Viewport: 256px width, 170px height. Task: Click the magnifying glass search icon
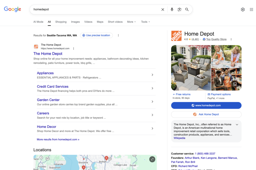(x=187, y=9)
